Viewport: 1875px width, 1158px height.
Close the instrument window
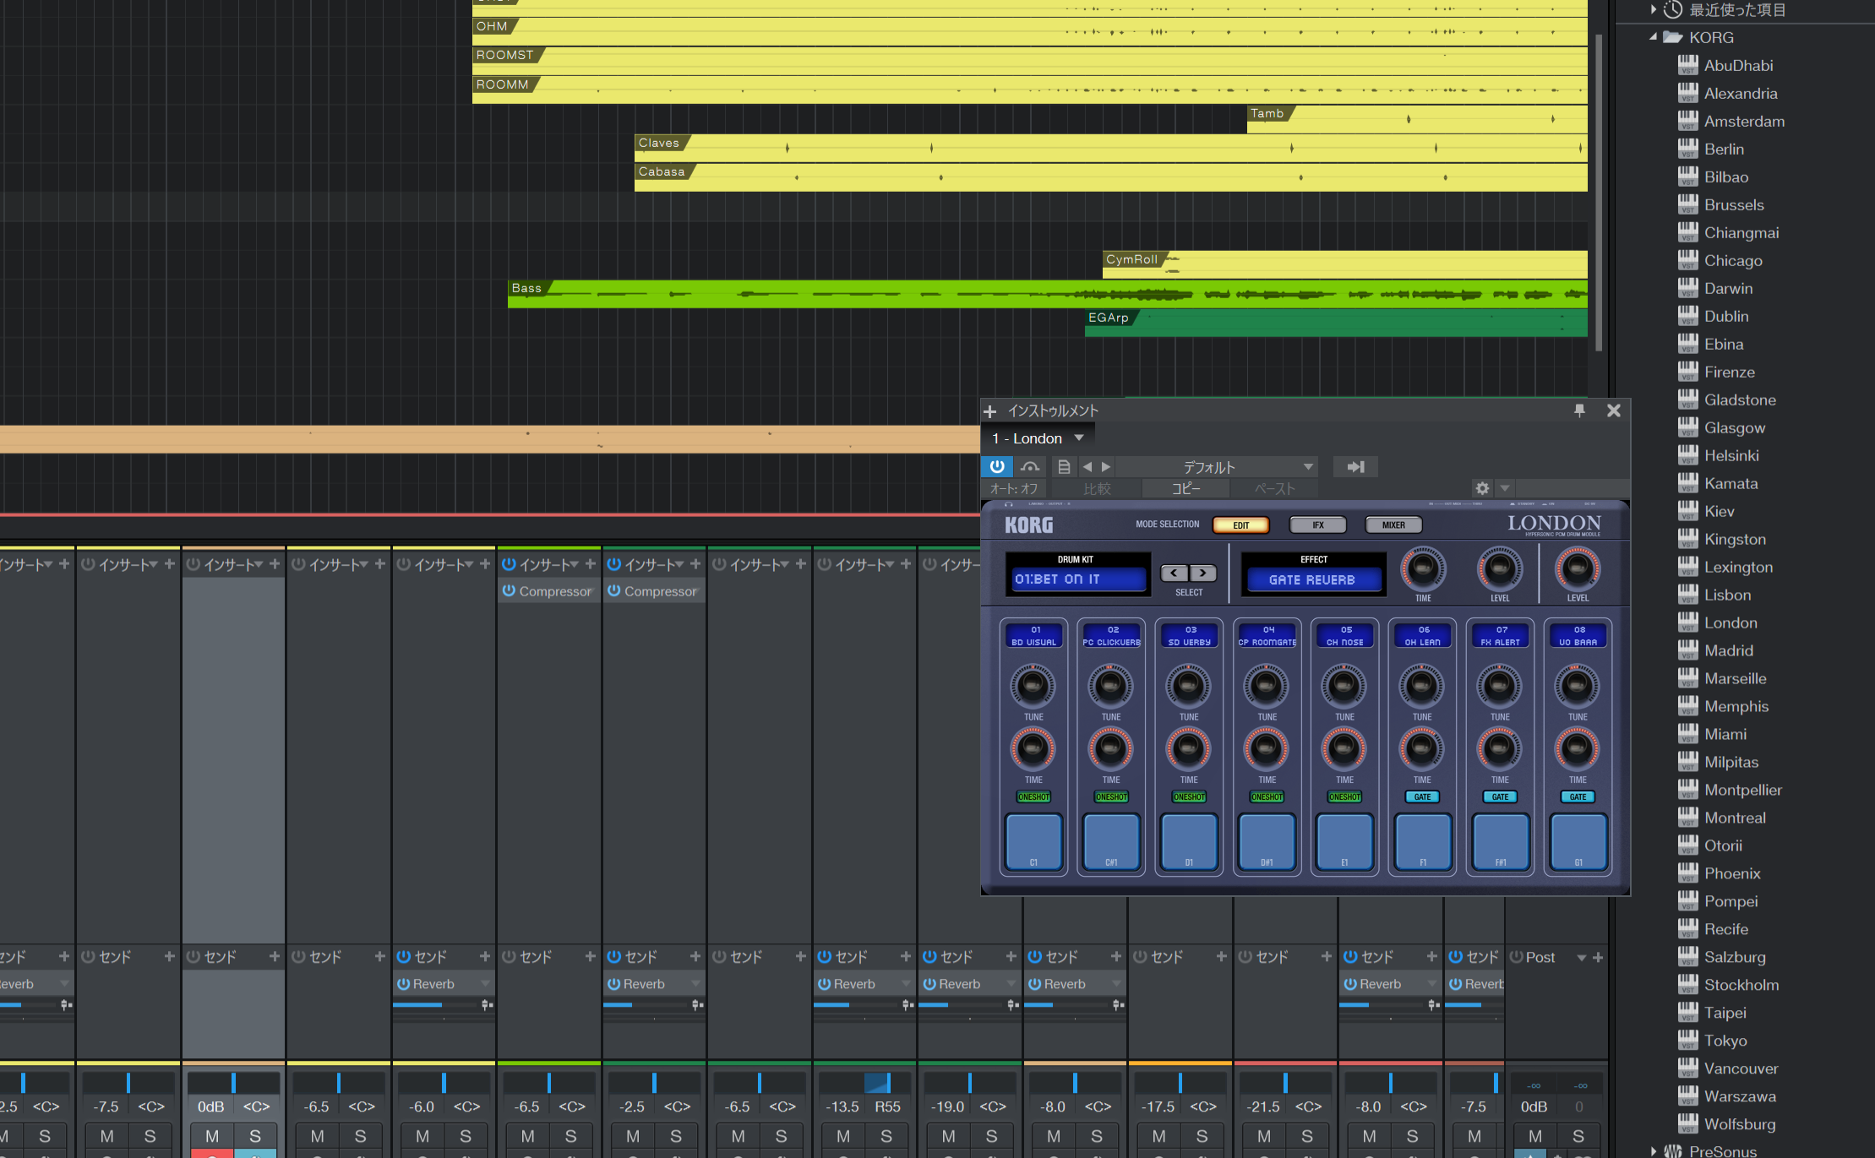(x=1613, y=410)
